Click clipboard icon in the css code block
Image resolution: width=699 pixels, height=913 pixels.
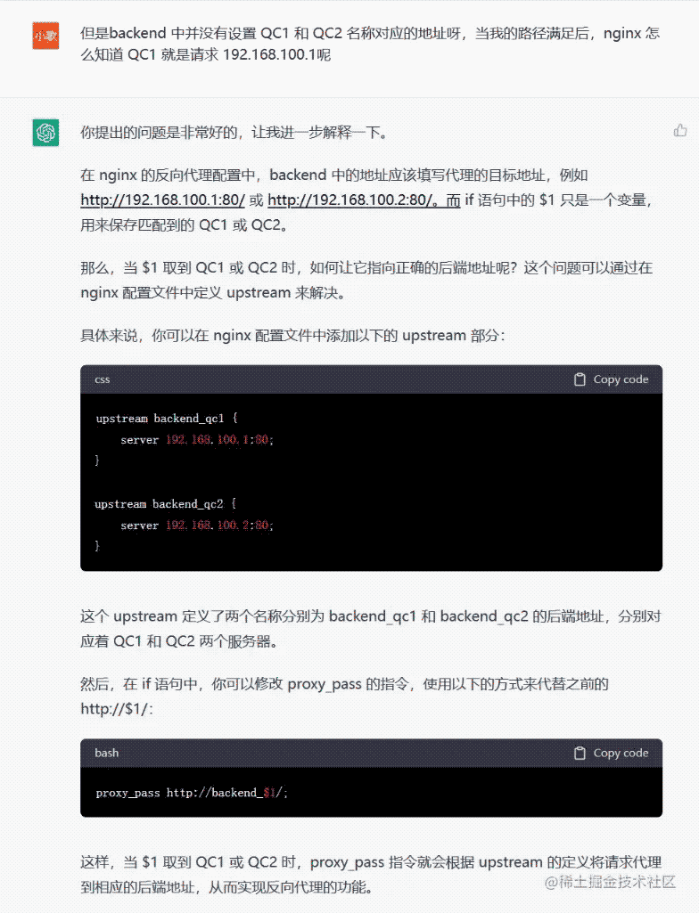(x=580, y=379)
